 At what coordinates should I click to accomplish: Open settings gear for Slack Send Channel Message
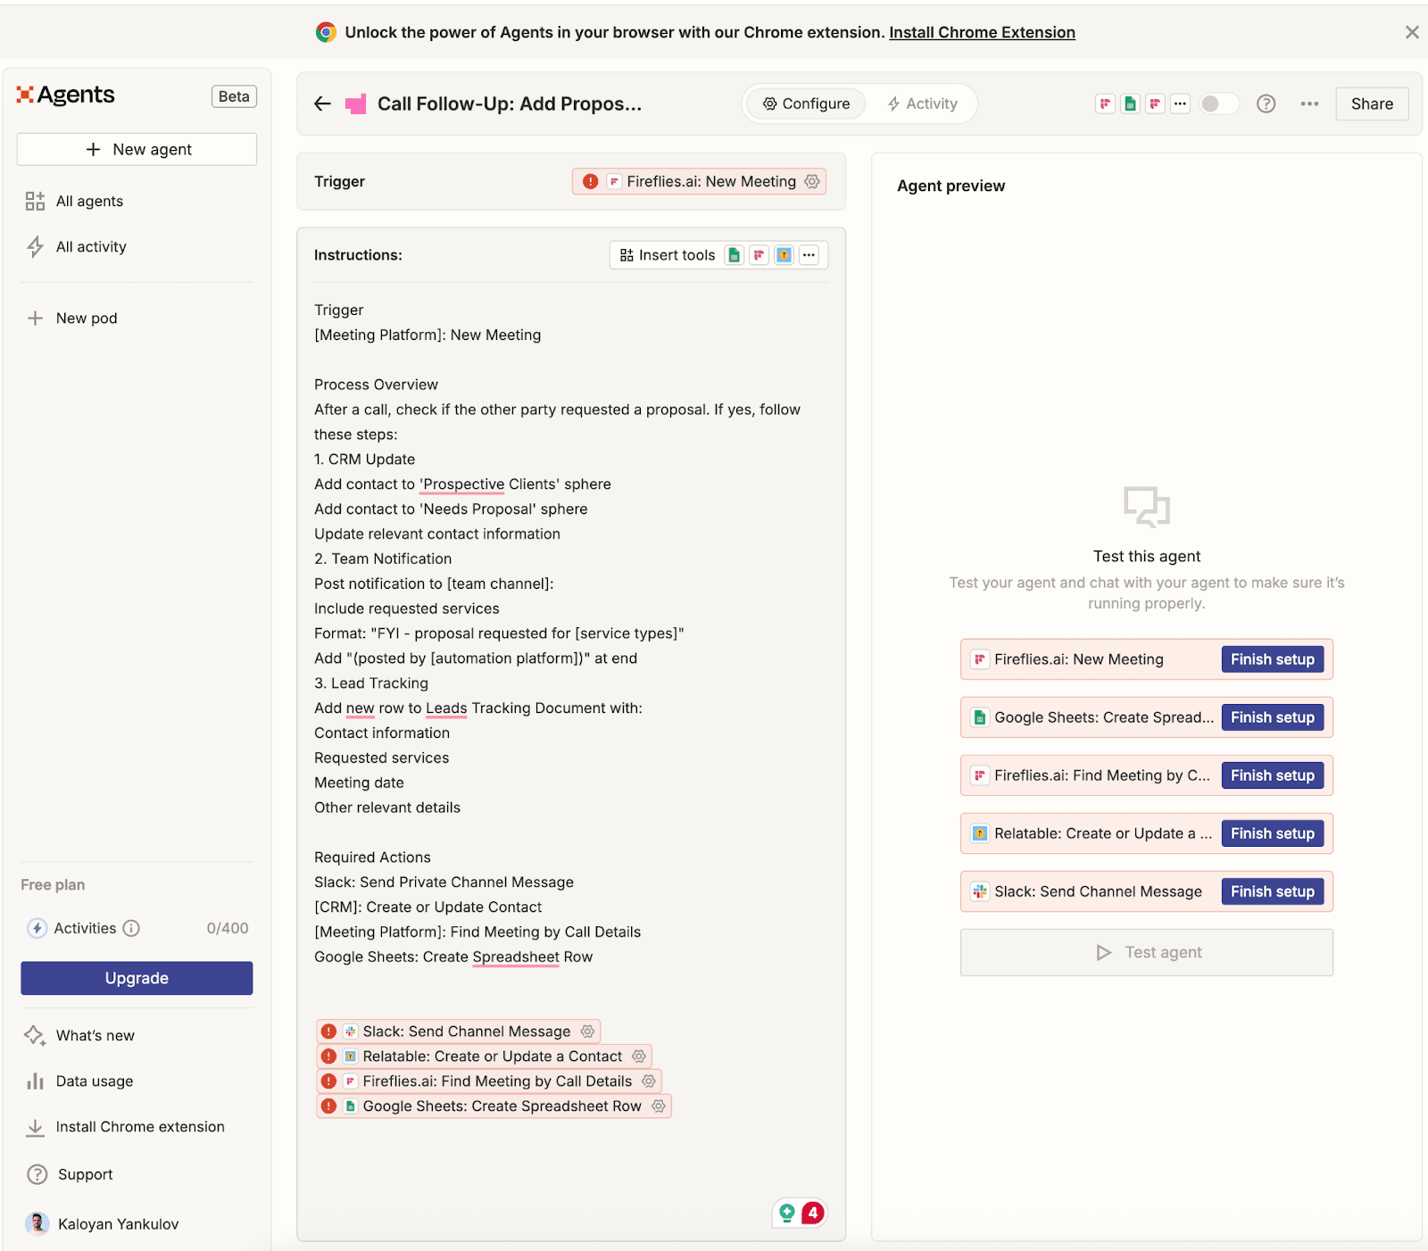coord(587,1031)
